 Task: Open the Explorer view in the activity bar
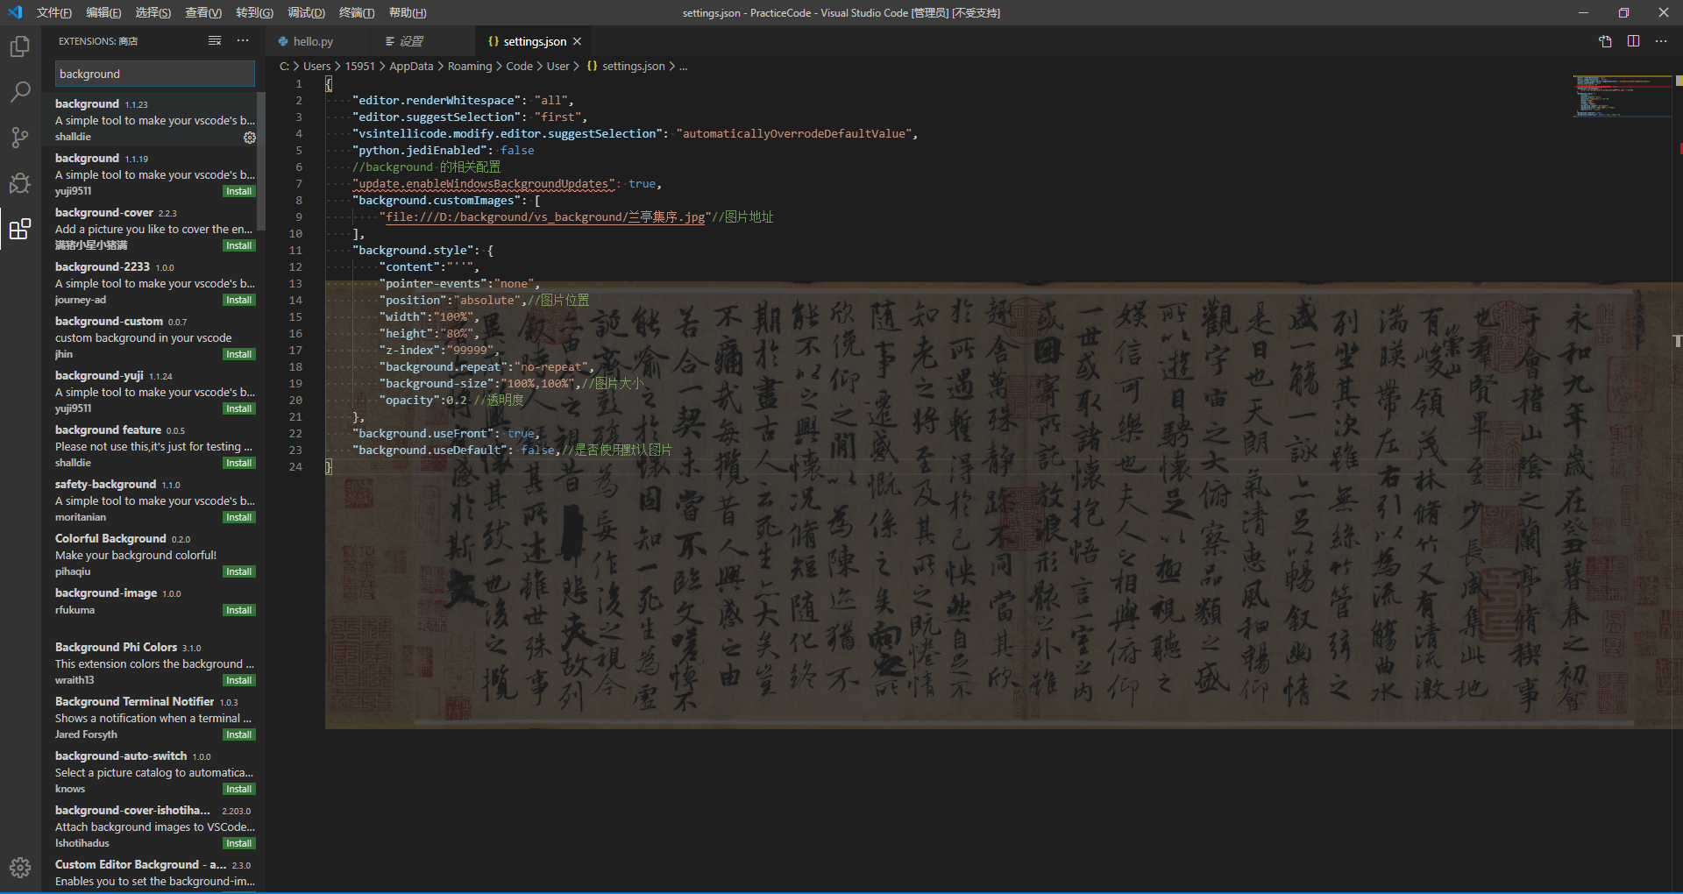[19, 48]
